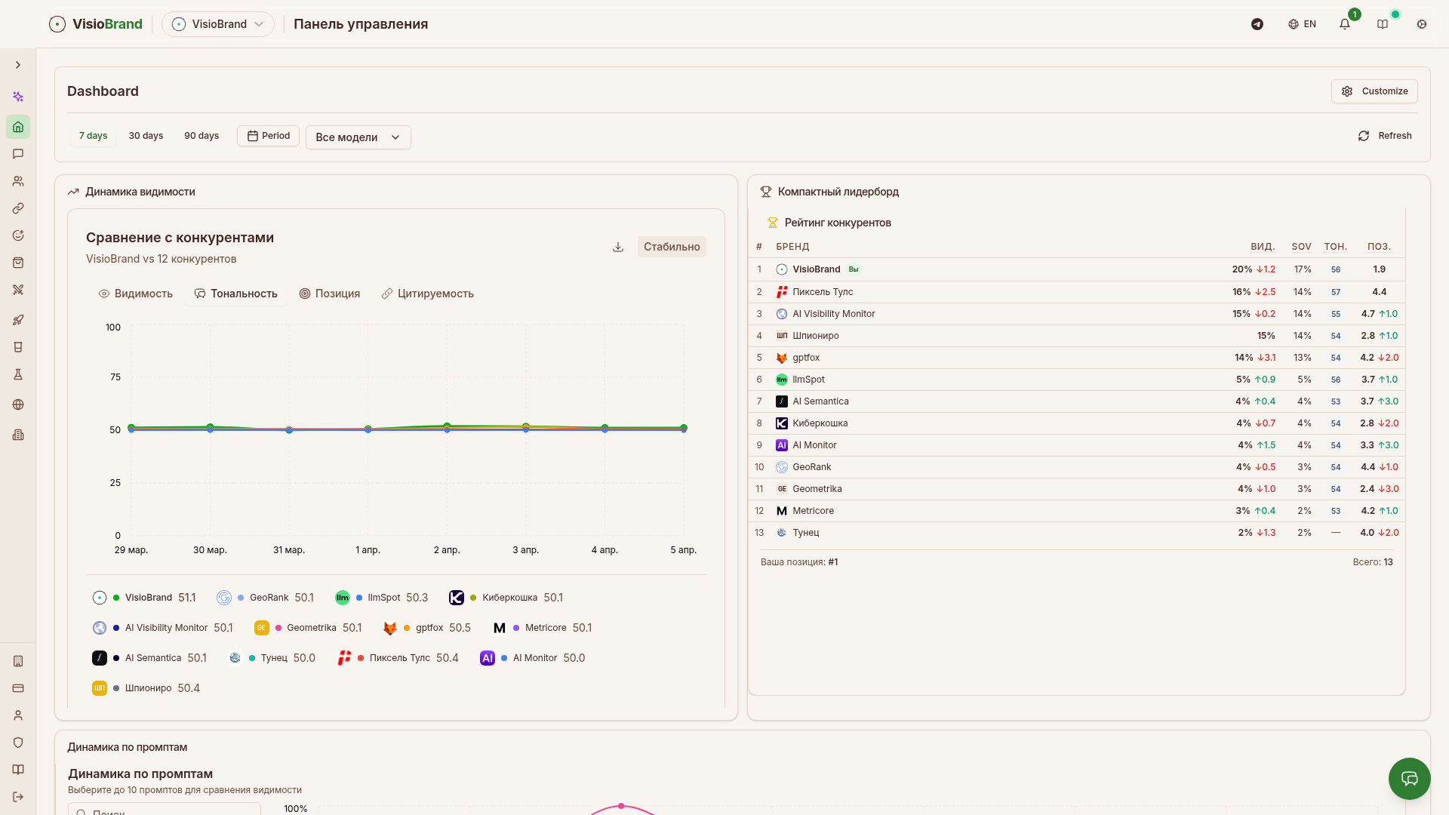Click the download chart icon
The image size is (1449, 815).
618,247
